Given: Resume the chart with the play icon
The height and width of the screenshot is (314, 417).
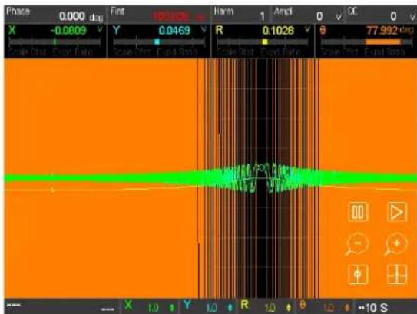Looking at the screenshot, I should click(397, 212).
